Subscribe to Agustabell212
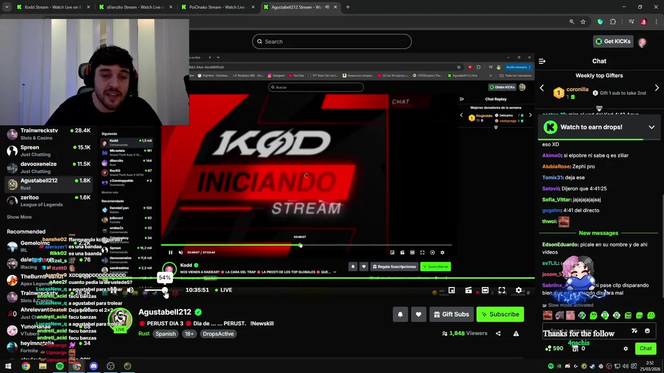 click(500, 314)
